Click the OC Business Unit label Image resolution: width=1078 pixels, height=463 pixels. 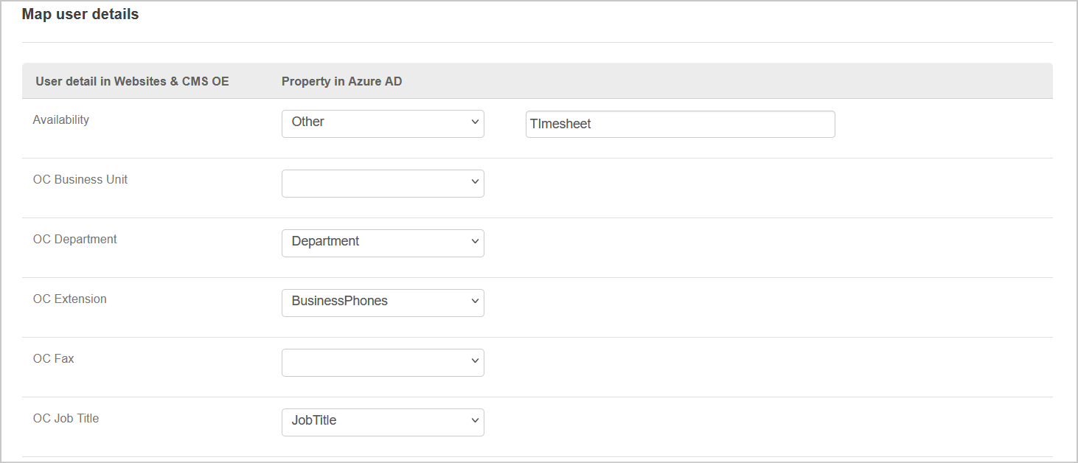80,179
